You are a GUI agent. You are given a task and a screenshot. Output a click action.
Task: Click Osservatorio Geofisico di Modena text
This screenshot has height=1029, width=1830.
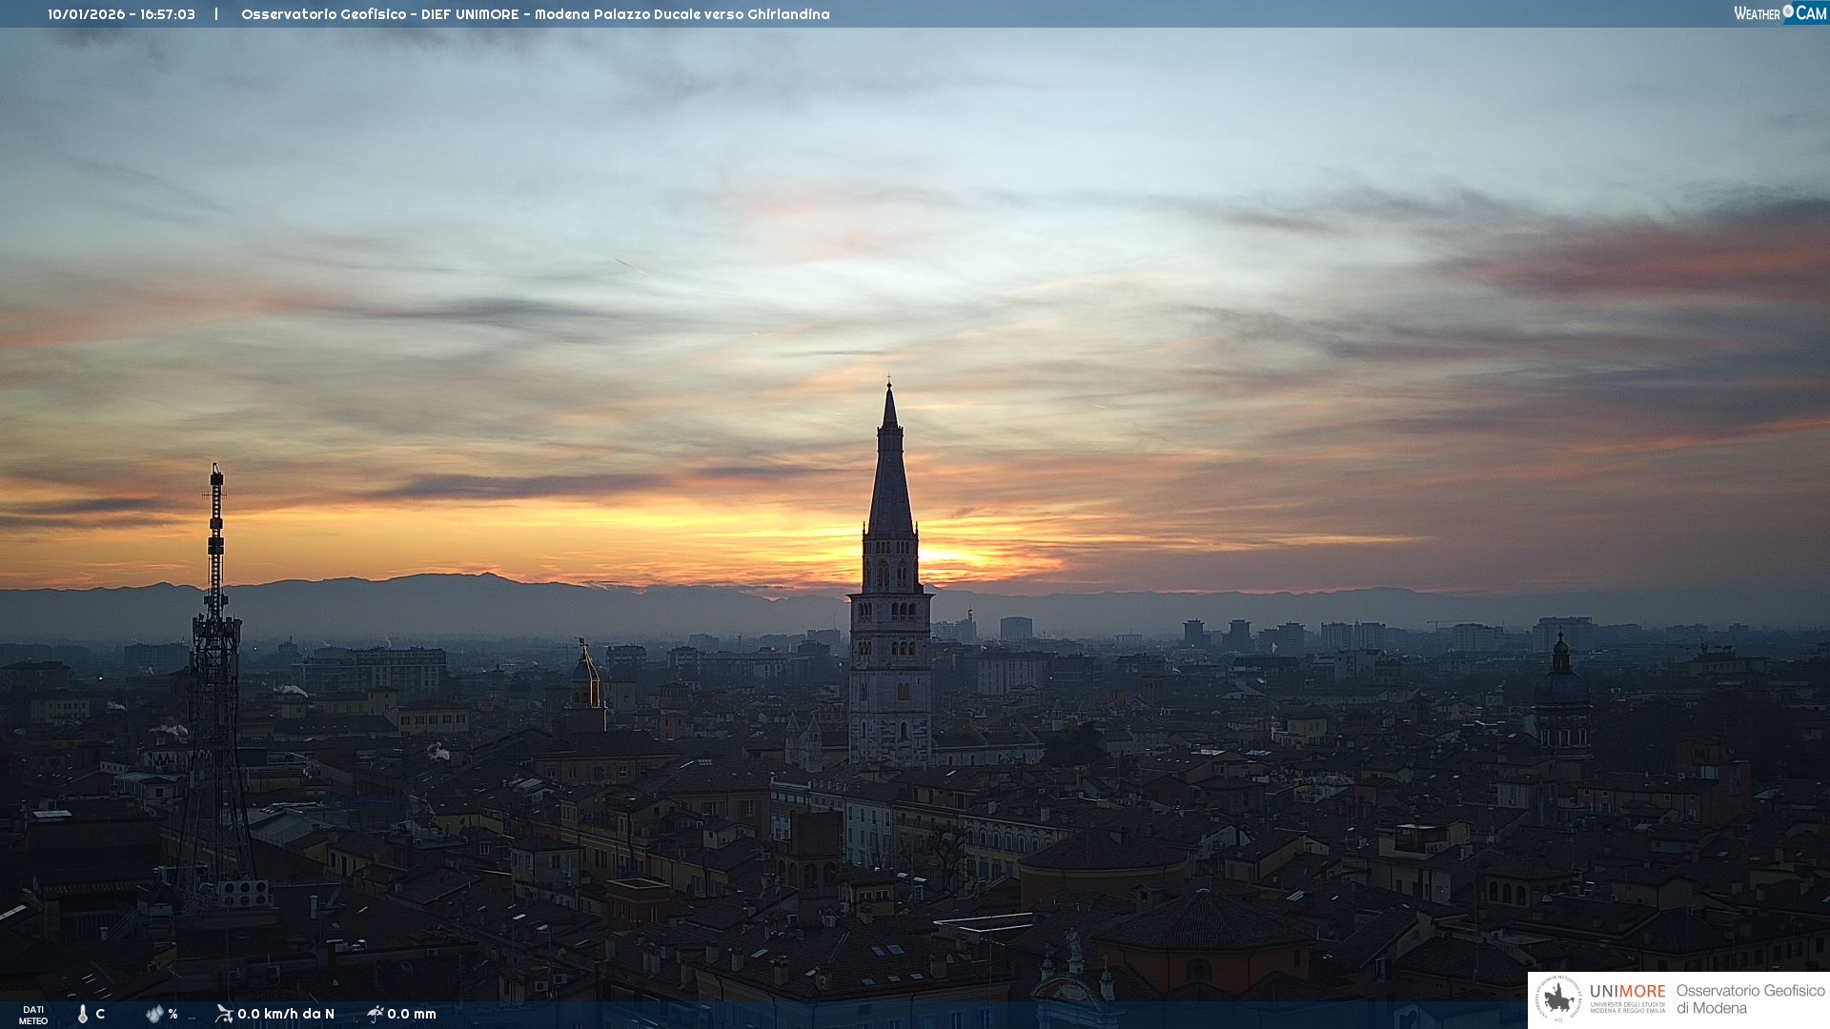pyautogui.click(x=1750, y=999)
